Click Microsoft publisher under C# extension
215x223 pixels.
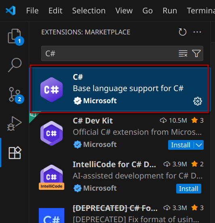click(100, 101)
